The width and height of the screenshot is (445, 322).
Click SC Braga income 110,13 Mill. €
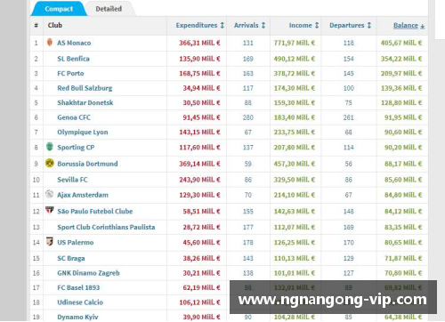pos(295,258)
